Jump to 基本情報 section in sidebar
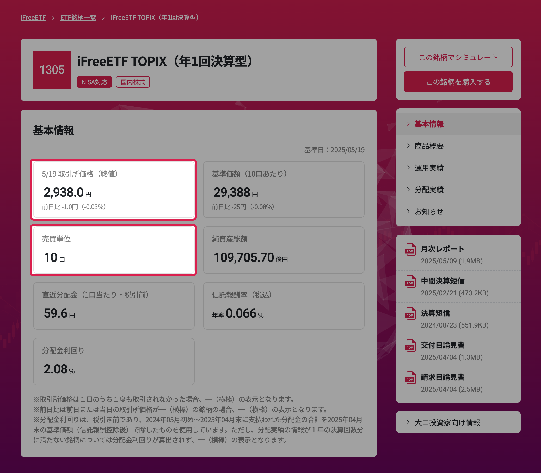541x473 pixels. tap(458, 124)
